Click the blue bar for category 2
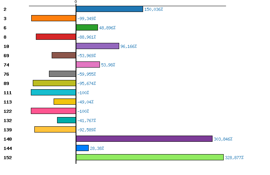Image resolution: width=270 pixels, height=175 pixels. pyautogui.click(x=110, y=9)
